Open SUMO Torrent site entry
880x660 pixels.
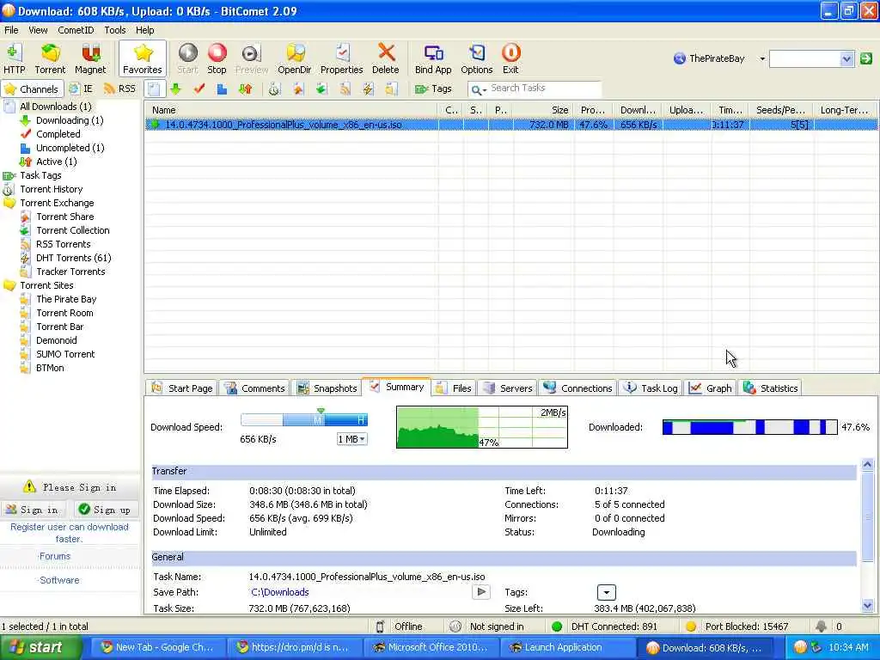click(x=65, y=354)
